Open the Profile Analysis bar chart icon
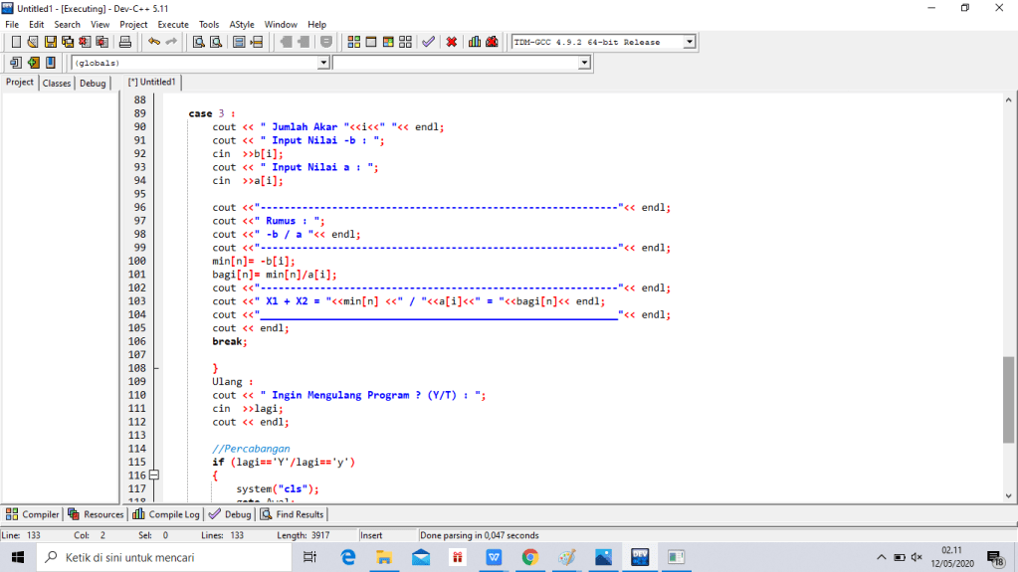 (x=475, y=42)
